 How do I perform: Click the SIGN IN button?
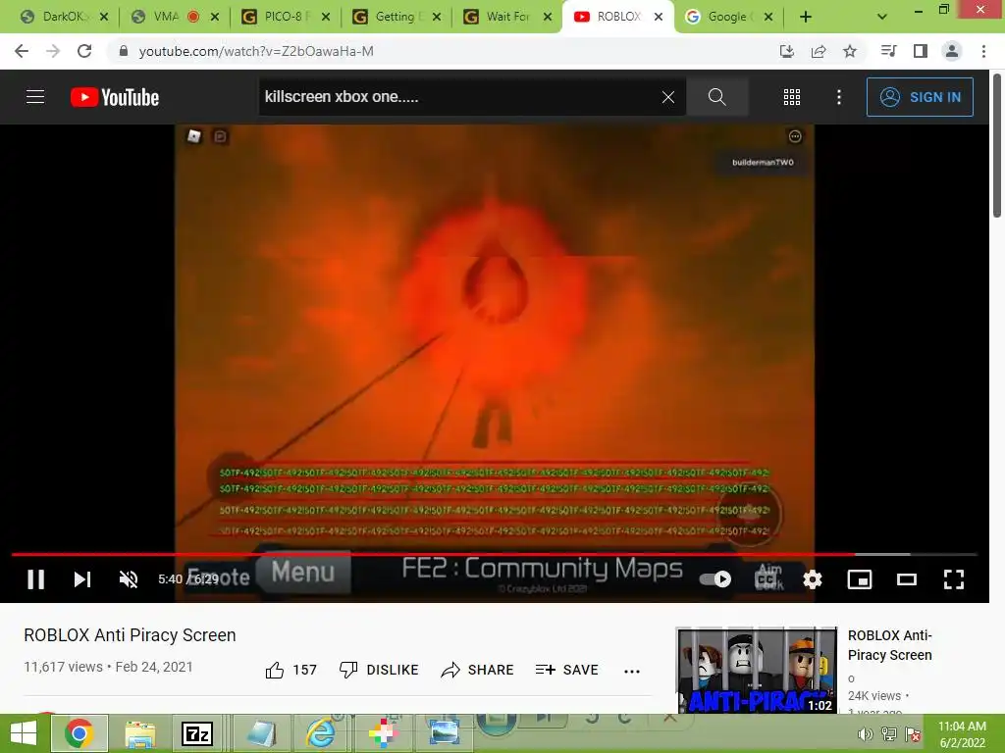tap(920, 97)
